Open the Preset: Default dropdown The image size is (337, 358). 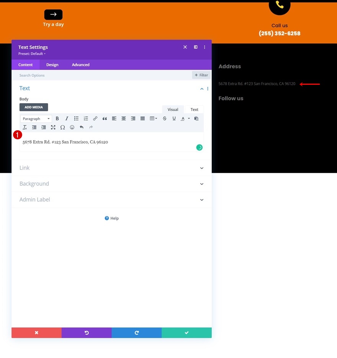[32, 53]
